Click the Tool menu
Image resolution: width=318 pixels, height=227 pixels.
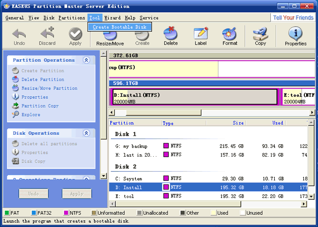(x=95, y=18)
